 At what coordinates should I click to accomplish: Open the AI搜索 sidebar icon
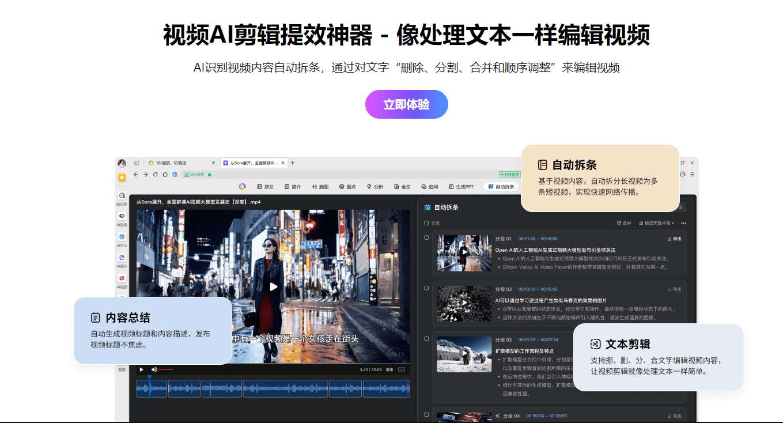click(122, 216)
